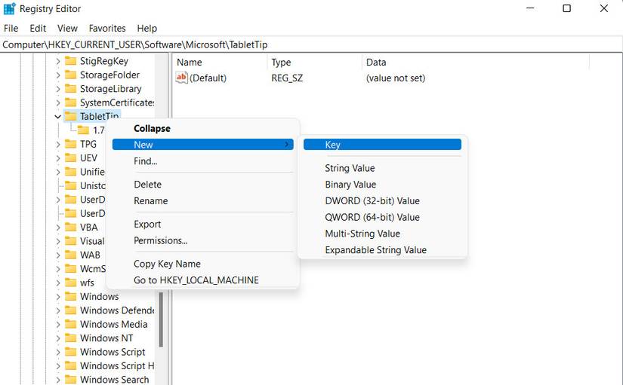
Task: Click the UEV folder icon
Action: pos(70,157)
